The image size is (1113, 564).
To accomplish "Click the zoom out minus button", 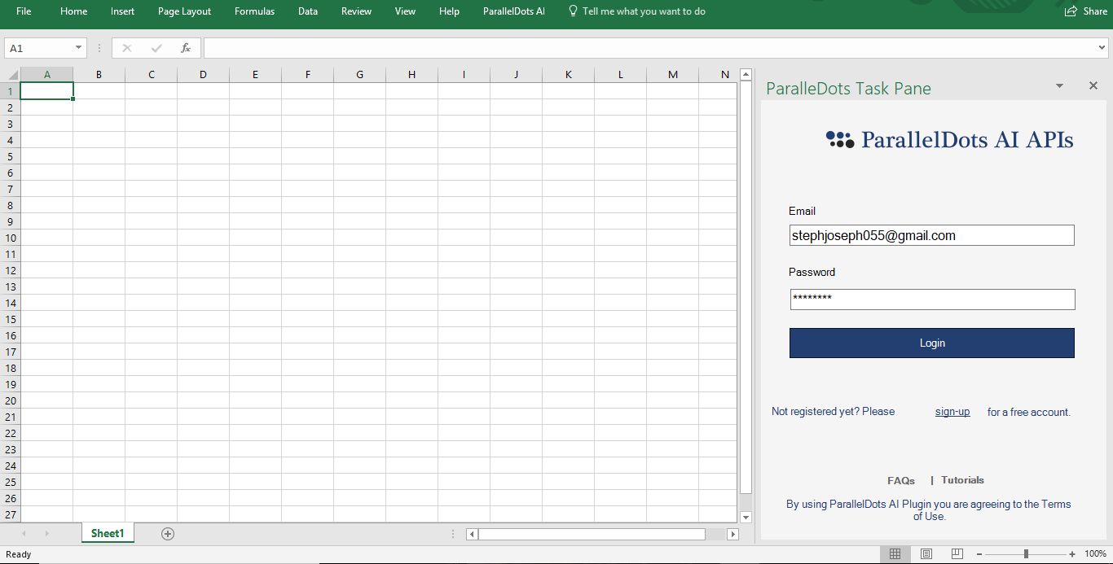I will (x=979, y=554).
